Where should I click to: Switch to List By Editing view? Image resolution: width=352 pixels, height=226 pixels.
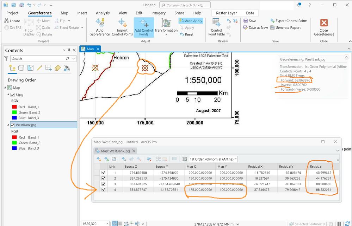coord(39,68)
